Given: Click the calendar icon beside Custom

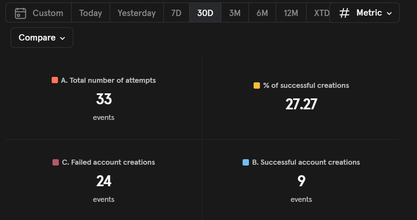Looking at the screenshot, I should point(20,13).
